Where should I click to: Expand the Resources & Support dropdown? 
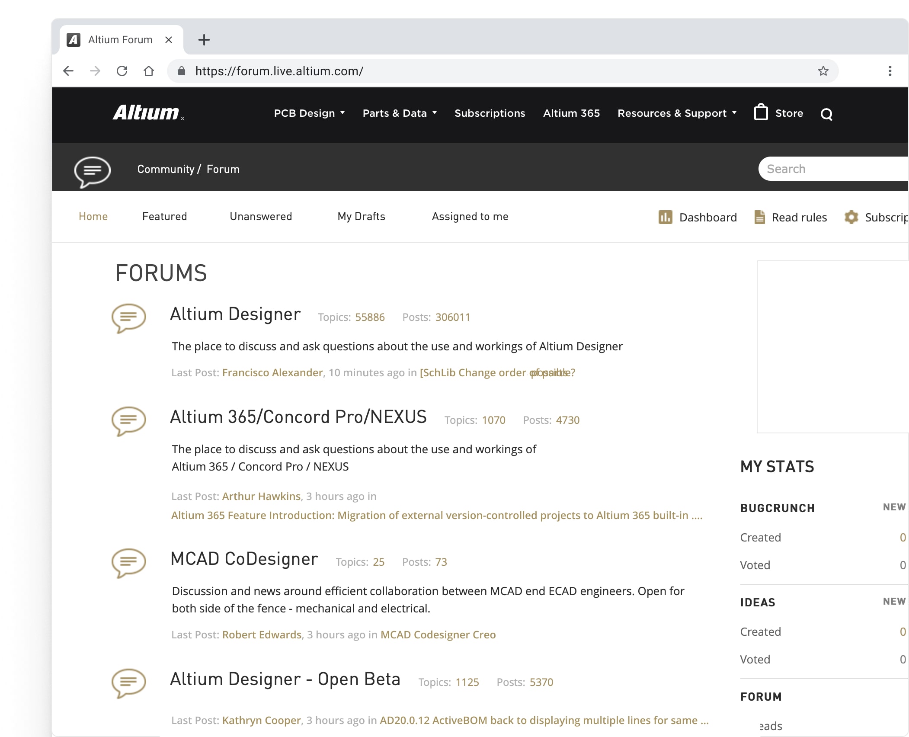(677, 113)
